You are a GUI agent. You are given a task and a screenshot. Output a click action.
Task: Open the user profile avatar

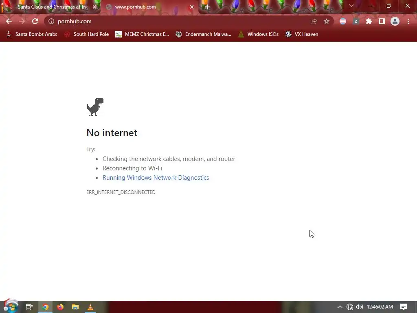(395, 21)
